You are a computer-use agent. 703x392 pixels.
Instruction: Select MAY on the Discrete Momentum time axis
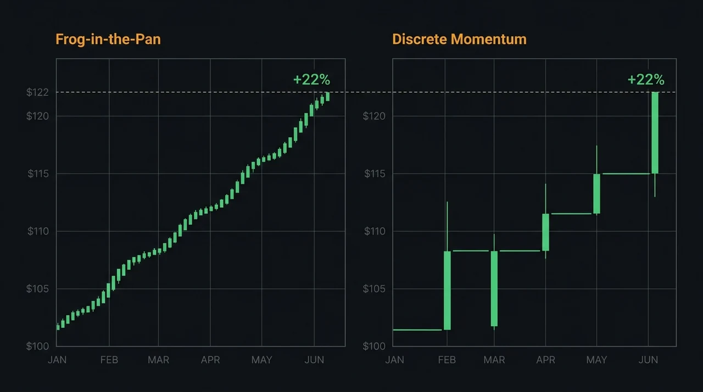[596, 360]
